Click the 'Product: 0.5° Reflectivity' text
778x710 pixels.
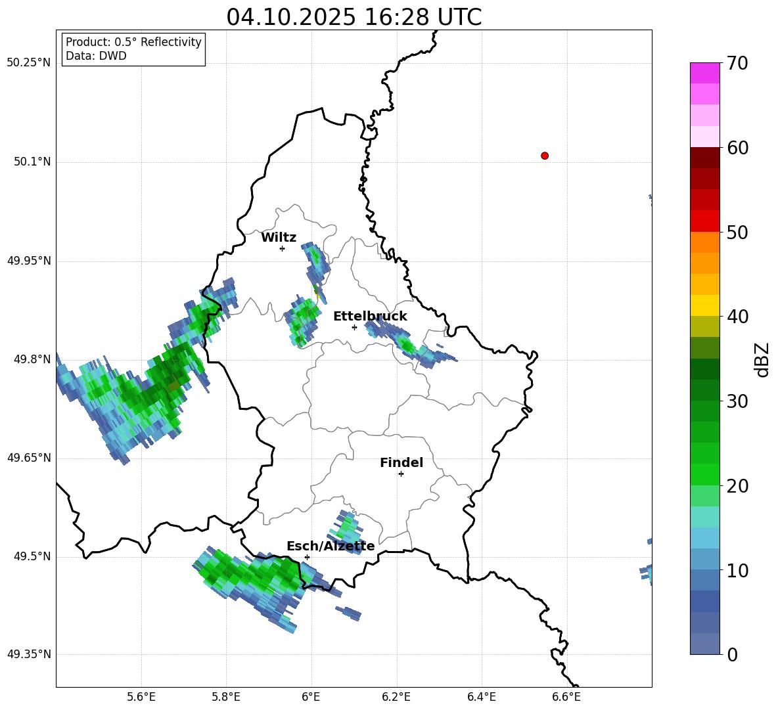click(x=133, y=42)
